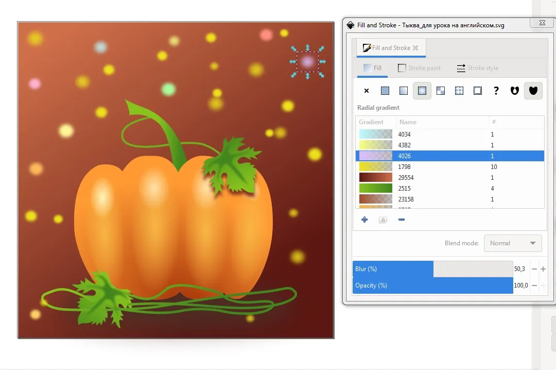Choose the Swatch fill icon
This screenshot has height=370, width=556.
(478, 91)
